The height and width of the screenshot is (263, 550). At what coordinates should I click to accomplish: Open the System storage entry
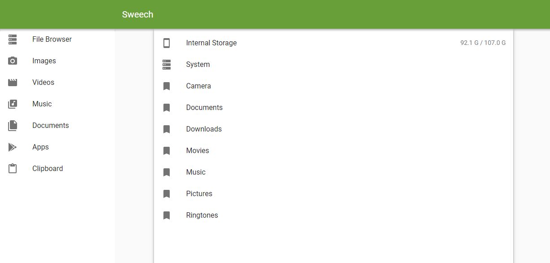(x=334, y=65)
